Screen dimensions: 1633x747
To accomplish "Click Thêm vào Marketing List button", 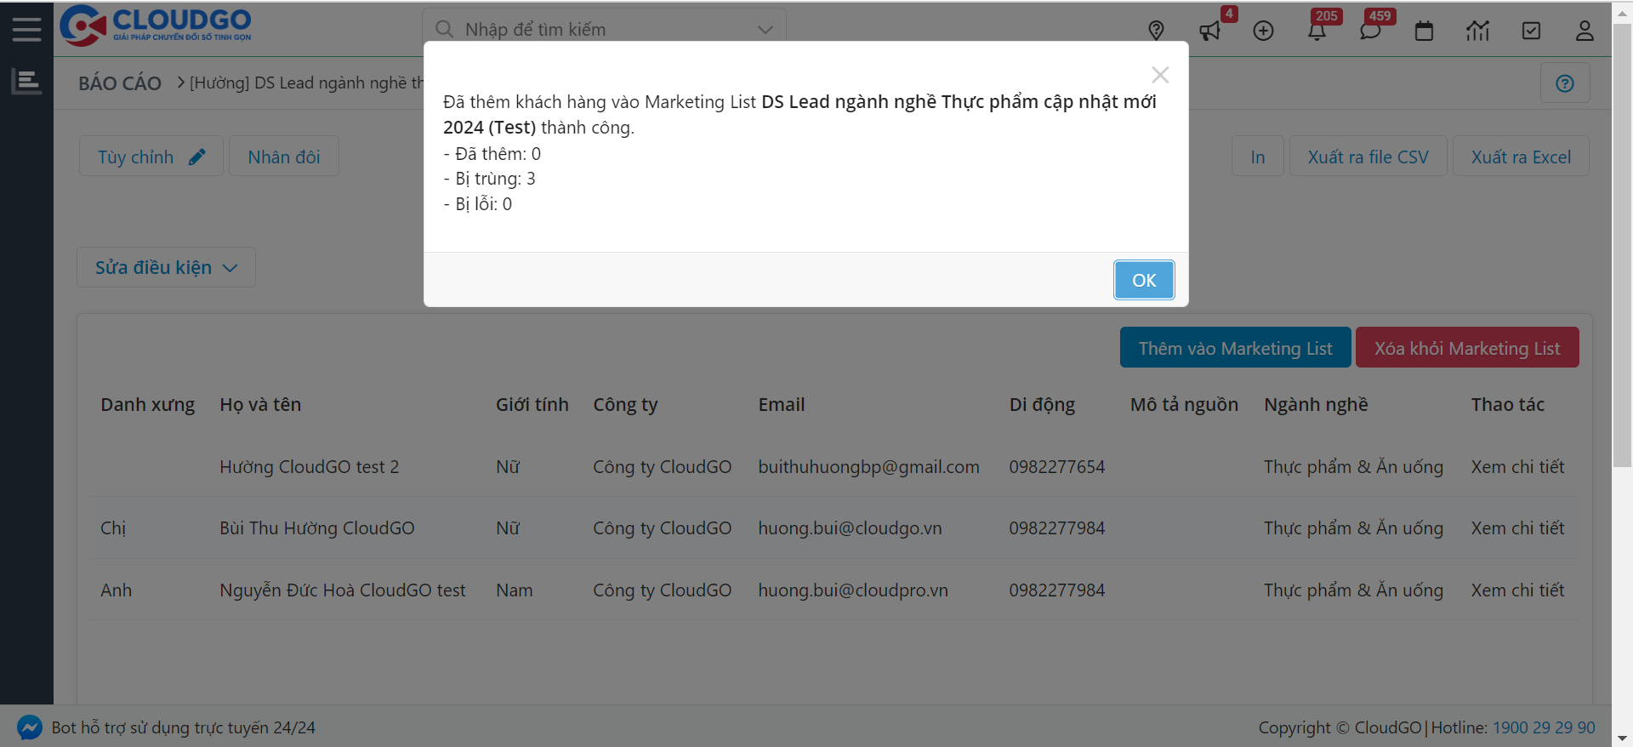I will 1235,348.
